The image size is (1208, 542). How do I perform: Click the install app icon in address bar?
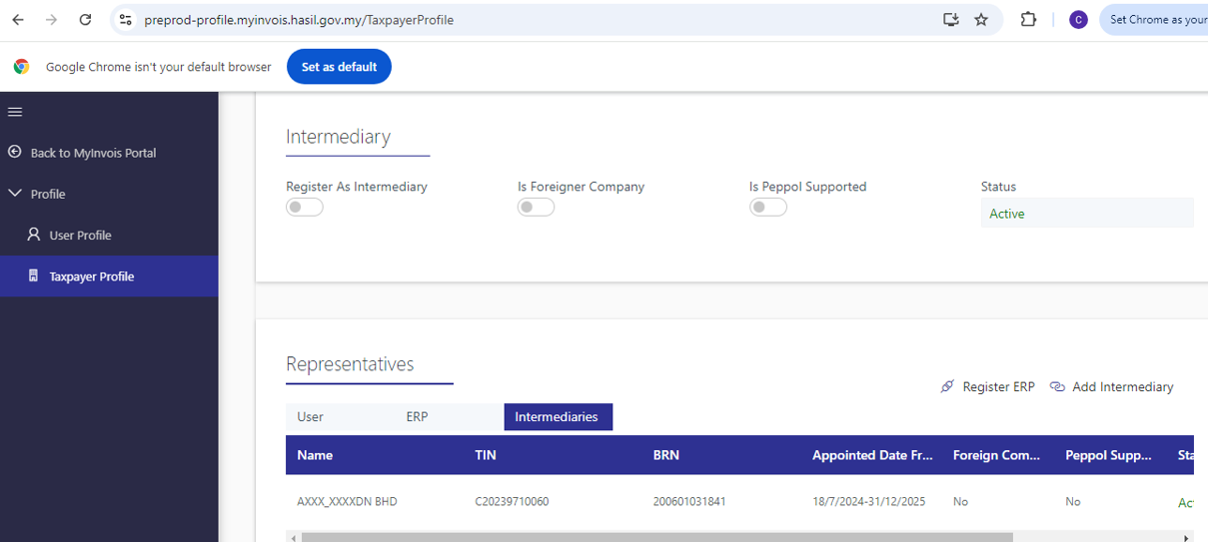(950, 19)
